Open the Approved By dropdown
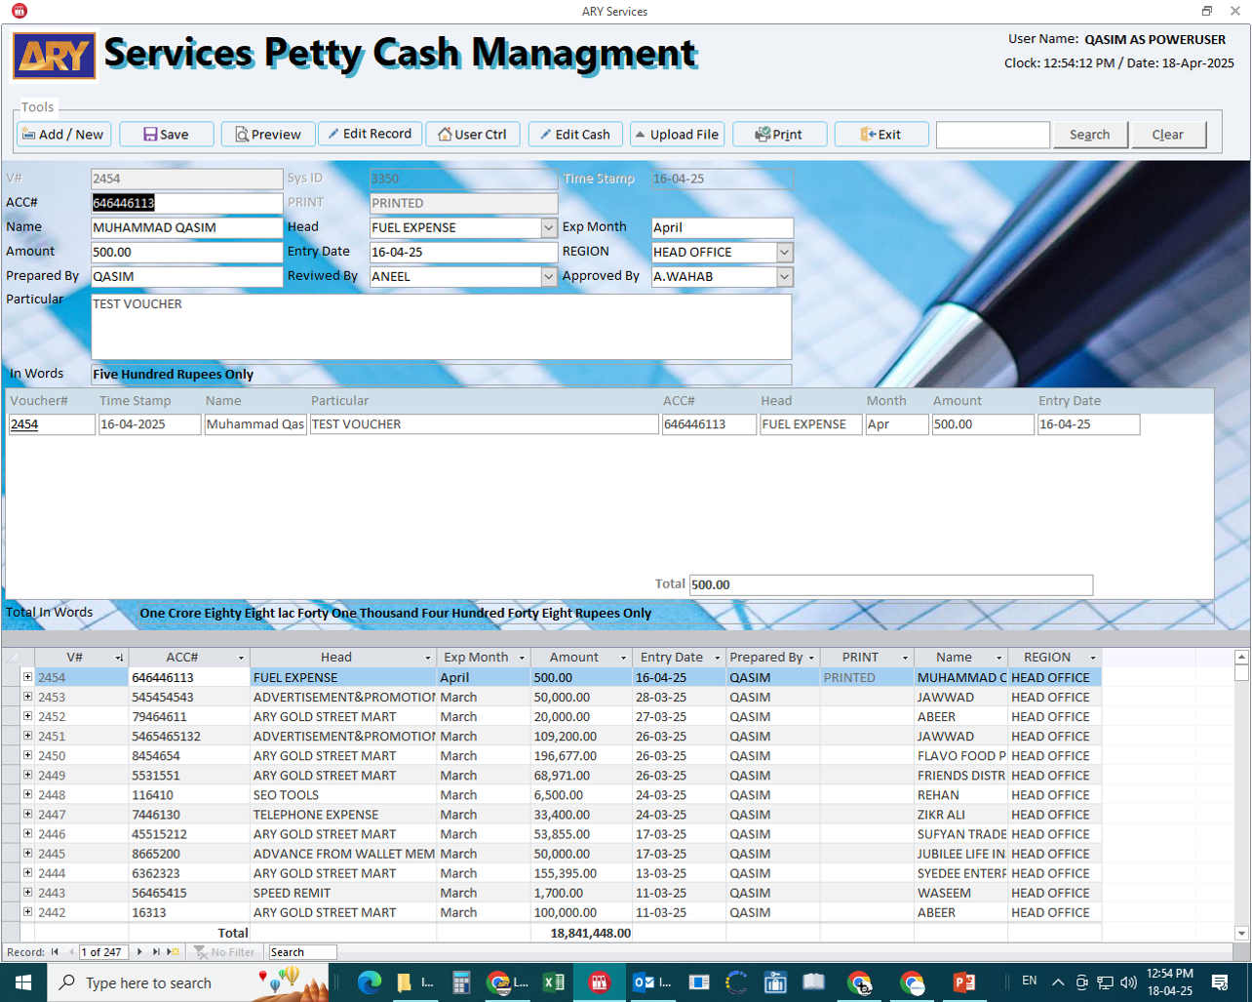This screenshot has width=1252, height=1002. pos(784,277)
